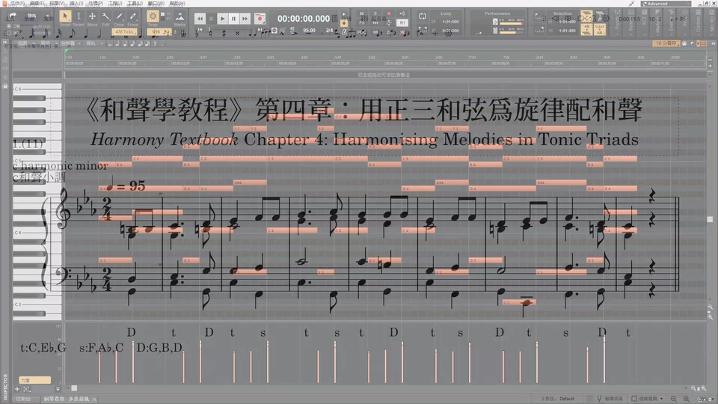Click the zoom in magnifier in status bar
The width and height of the screenshot is (718, 404).
[x=686, y=399]
